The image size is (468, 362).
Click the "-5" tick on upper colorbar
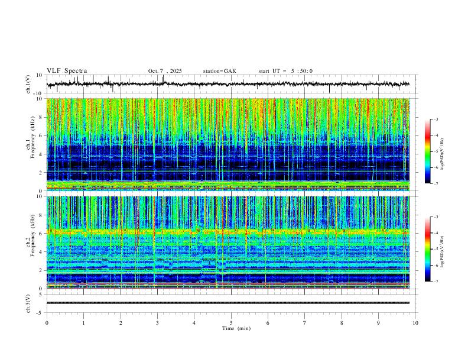435,151
